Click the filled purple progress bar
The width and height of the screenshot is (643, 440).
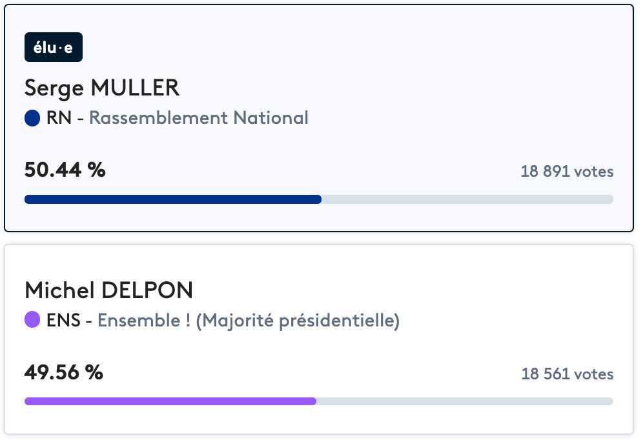coord(170,401)
